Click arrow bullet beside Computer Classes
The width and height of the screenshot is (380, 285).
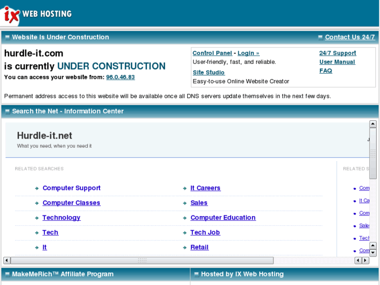pyautogui.click(x=37, y=203)
